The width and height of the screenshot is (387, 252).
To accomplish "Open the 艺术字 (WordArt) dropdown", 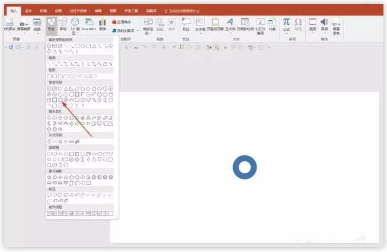I will [230, 25].
